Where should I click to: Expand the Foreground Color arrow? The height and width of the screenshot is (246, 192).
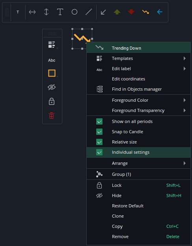(x=185, y=100)
